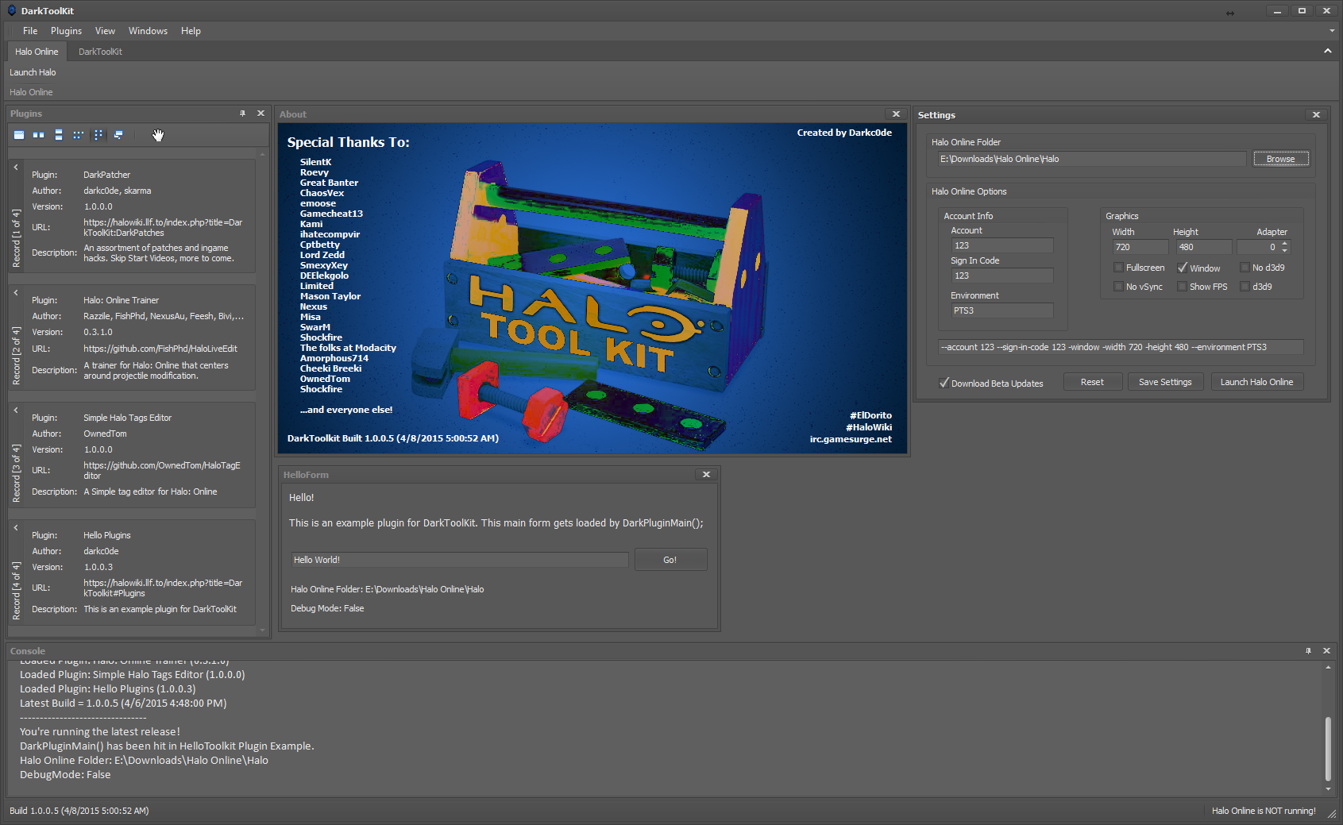Image resolution: width=1343 pixels, height=825 pixels.
Task: Switch to the multi-row grid view icon
Action: (78, 134)
